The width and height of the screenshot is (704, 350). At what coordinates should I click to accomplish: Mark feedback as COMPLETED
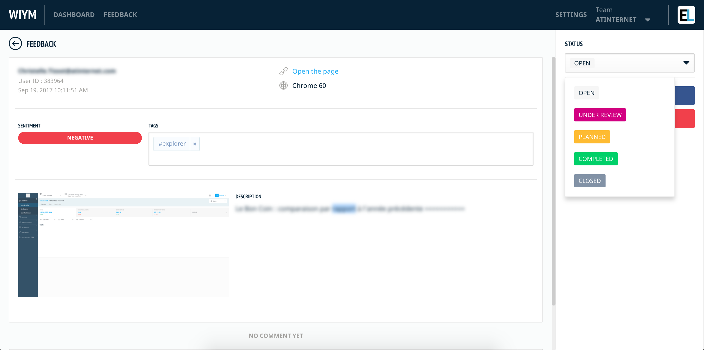596,159
